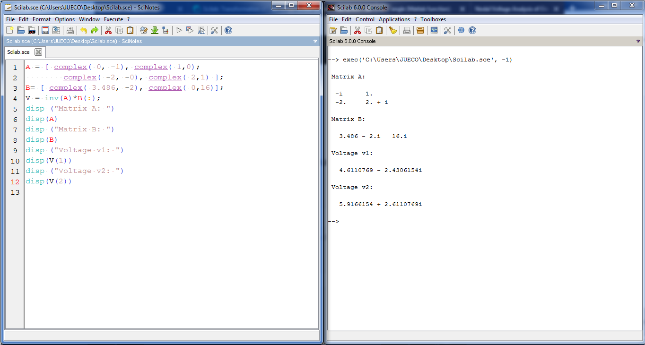Image resolution: width=645 pixels, height=345 pixels.
Task: Create a new file in SciNotes toolbar
Action: tap(10, 30)
